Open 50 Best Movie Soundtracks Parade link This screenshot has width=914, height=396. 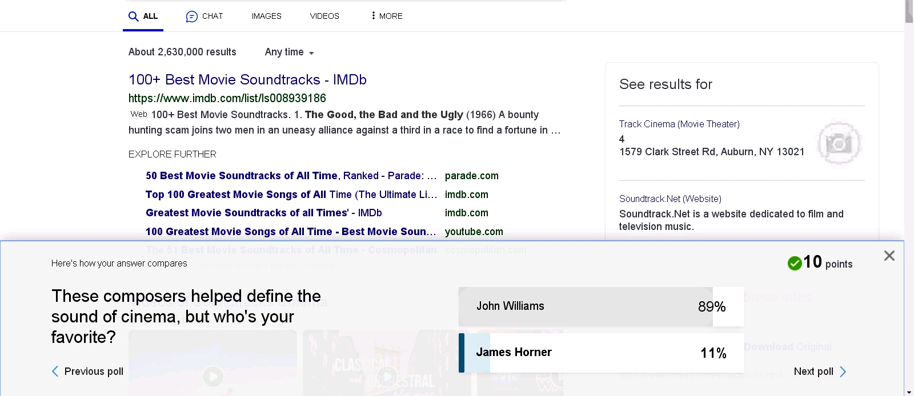291,176
